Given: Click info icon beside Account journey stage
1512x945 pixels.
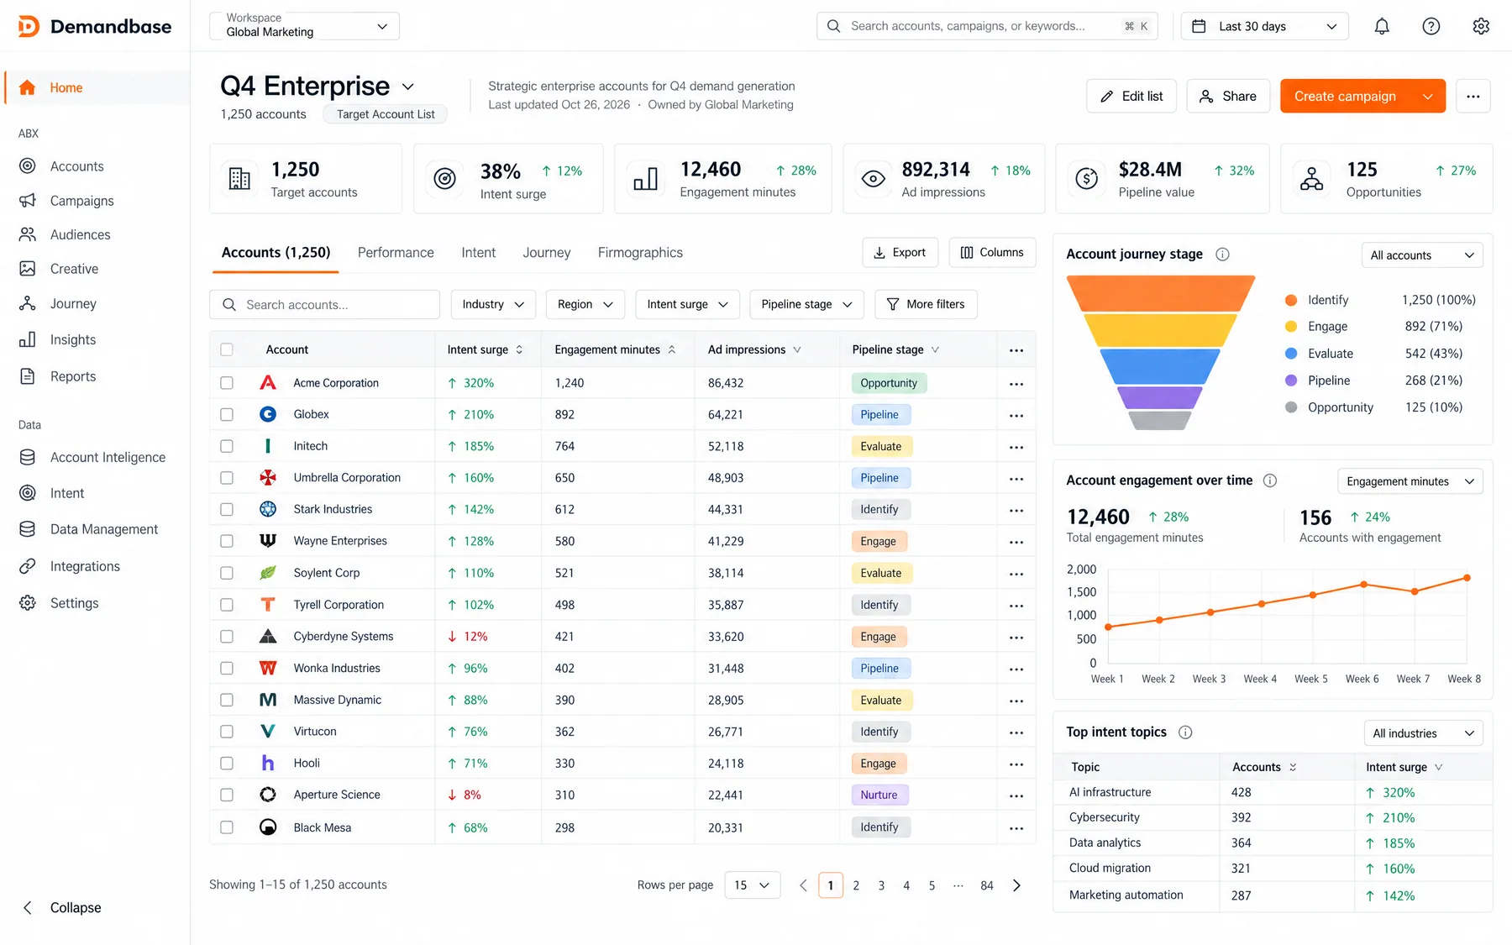Looking at the screenshot, I should click(x=1223, y=255).
